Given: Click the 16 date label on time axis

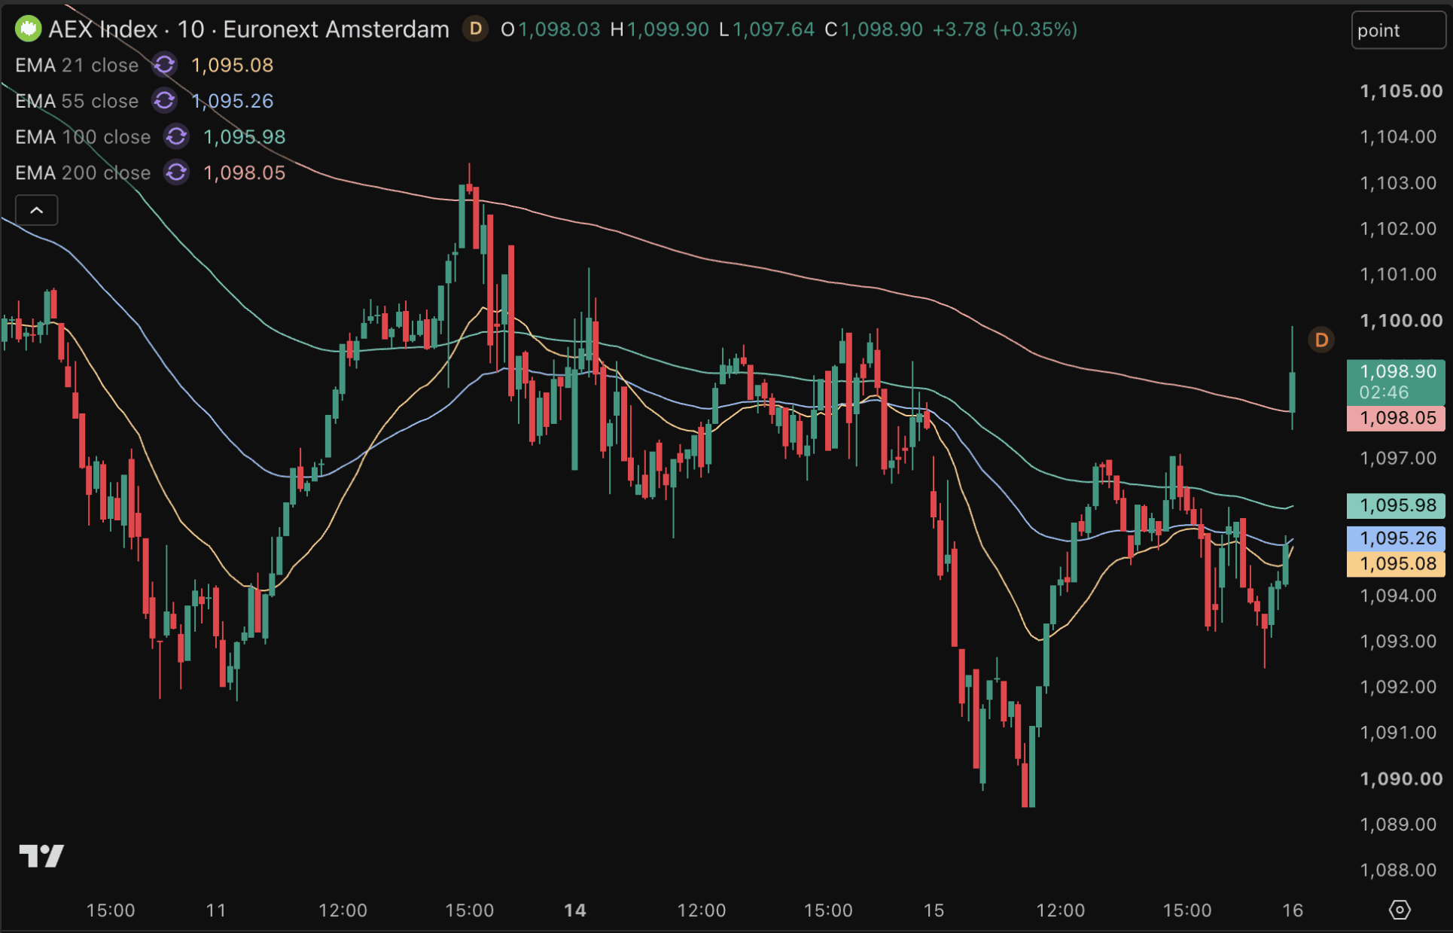Looking at the screenshot, I should click(x=1293, y=910).
